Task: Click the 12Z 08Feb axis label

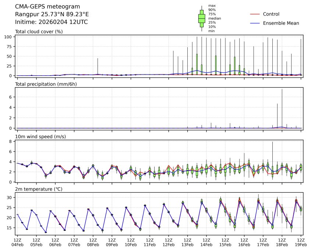Action: click(x=93, y=242)
